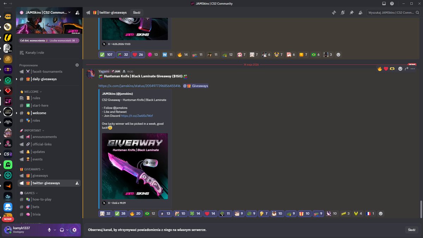
Task: Click the message list scrollbar thumb
Action: pos(421,209)
